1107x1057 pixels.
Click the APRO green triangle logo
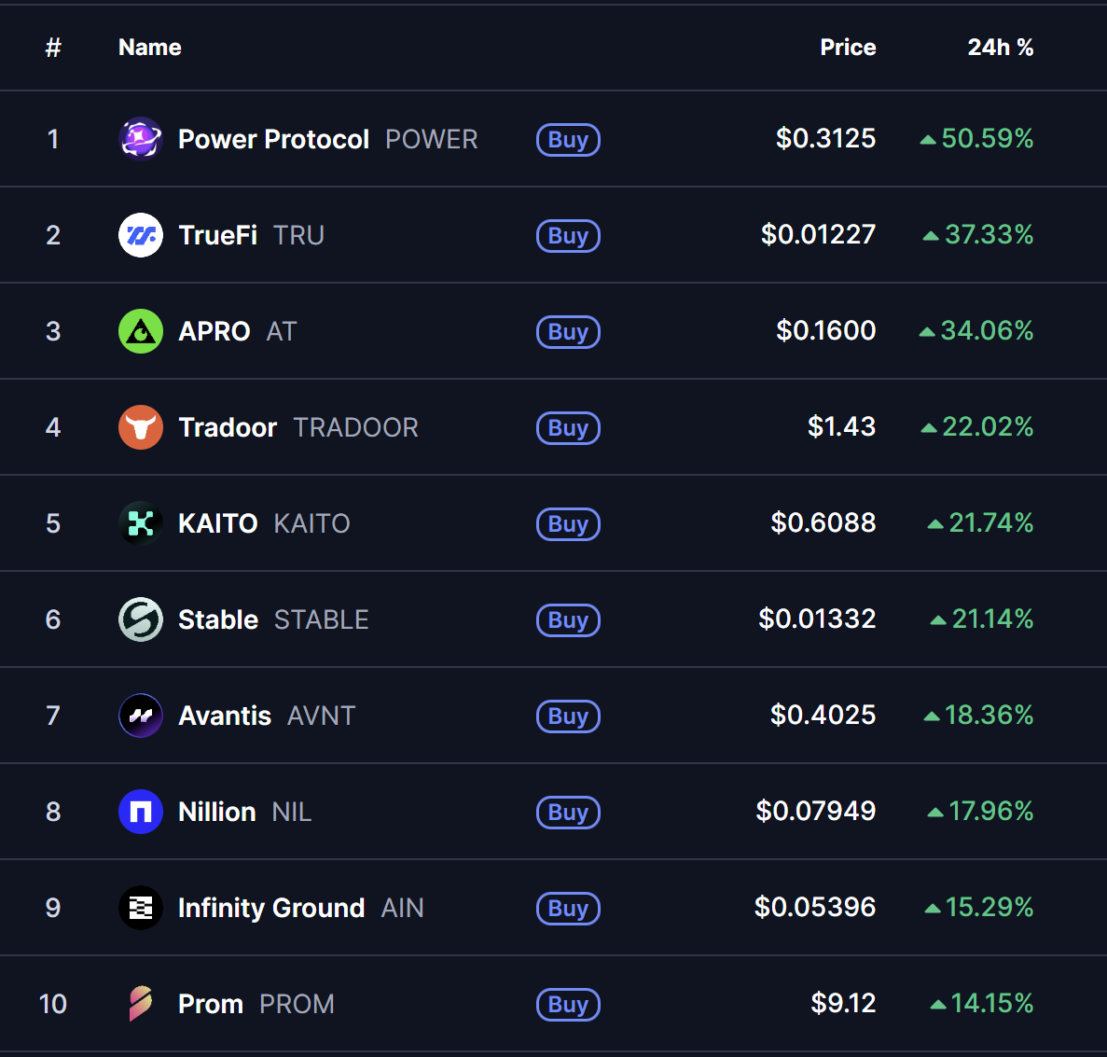[x=141, y=331]
